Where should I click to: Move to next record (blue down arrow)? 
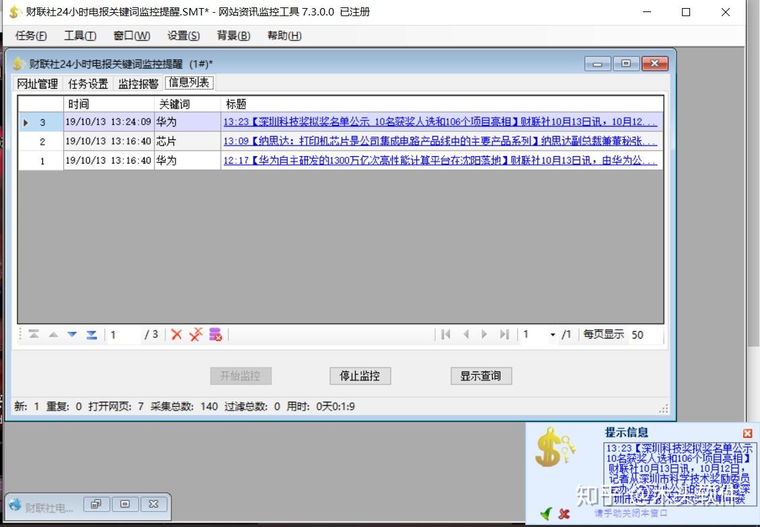[x=72, y=335]
